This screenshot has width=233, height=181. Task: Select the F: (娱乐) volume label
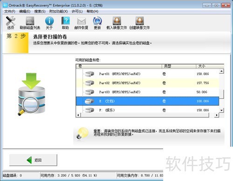(x=107, y=110)
